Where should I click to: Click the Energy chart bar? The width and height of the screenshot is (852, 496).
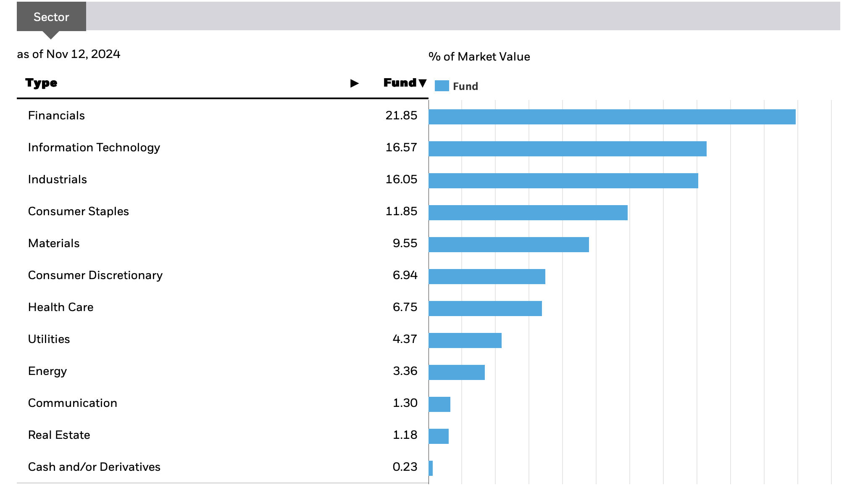pos(456,372)
